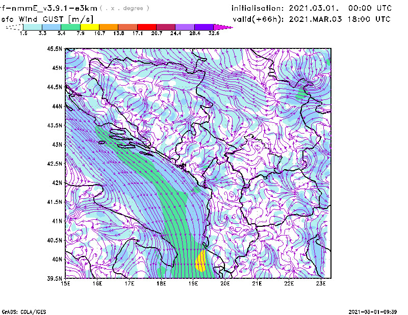408x315 pixels.
Task: Click legend value 3.3
Action: 42,33
